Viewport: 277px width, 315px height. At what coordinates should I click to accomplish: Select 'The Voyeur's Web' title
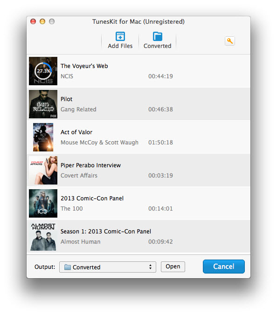(x=84, y=66)
